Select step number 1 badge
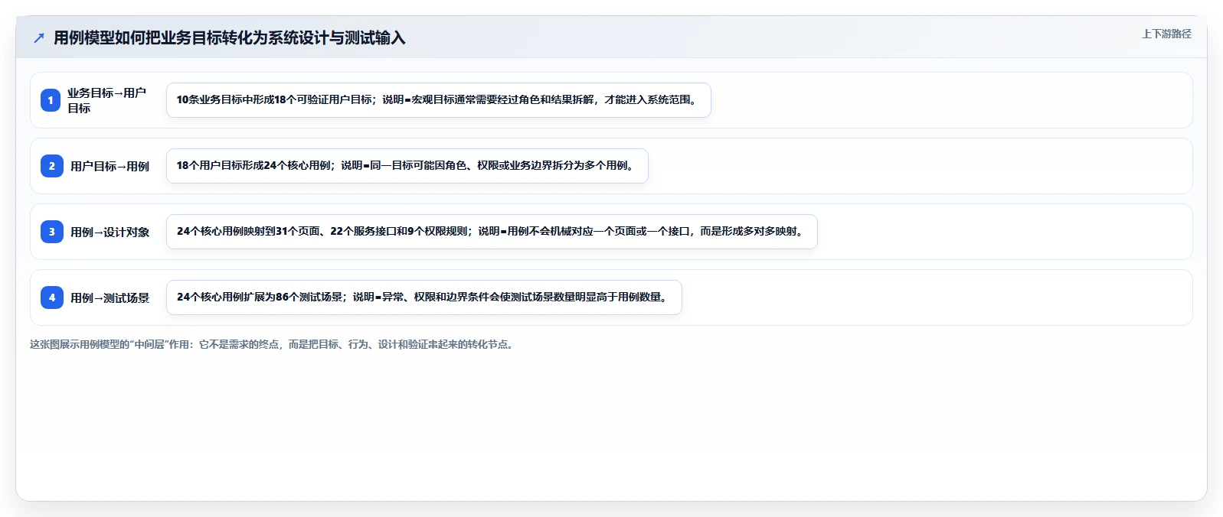Image resolution: width=1223 pixels, height=517 pixels. pyautogui.click(x=51, y=100)
